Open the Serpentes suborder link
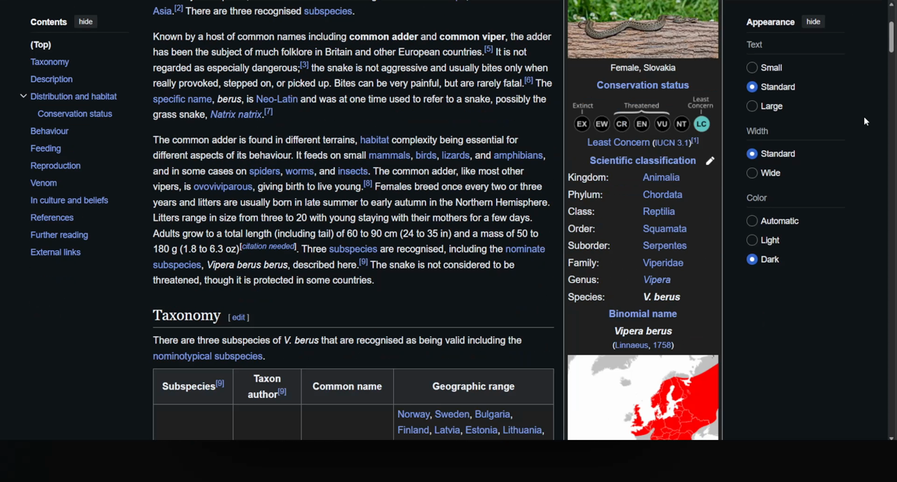897x482 pixels. click(664, 246)
